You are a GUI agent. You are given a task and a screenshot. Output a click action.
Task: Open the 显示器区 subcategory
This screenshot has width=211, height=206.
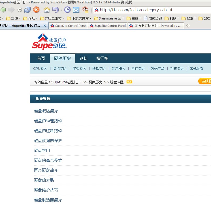(x=118, y=69)
